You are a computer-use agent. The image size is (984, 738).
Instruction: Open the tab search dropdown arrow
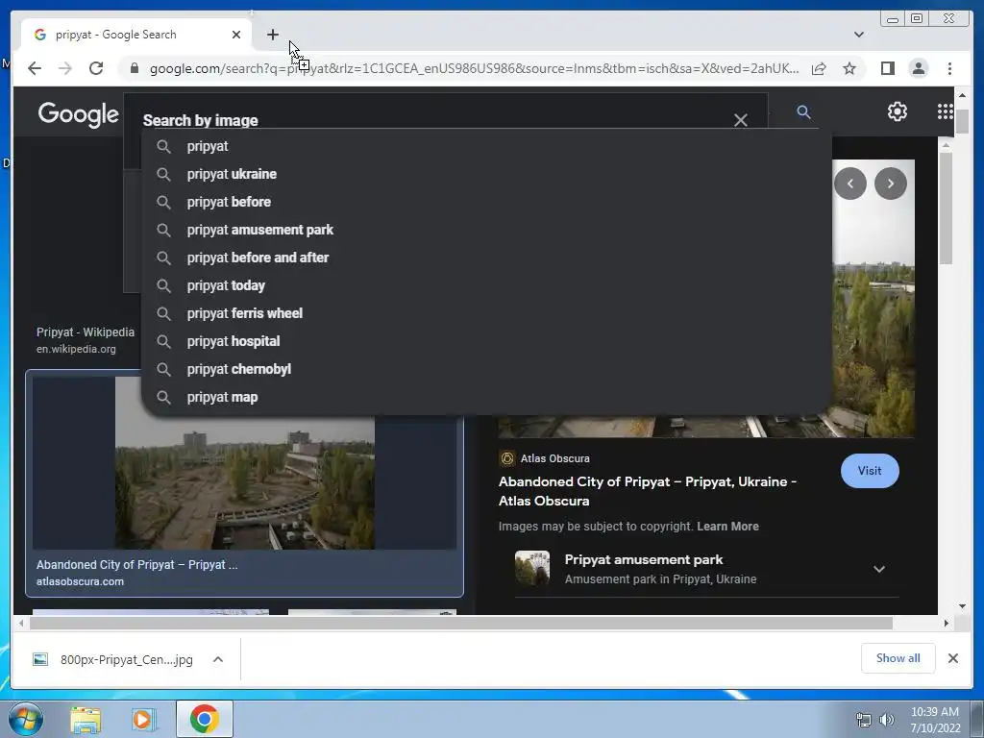(859, 35)
